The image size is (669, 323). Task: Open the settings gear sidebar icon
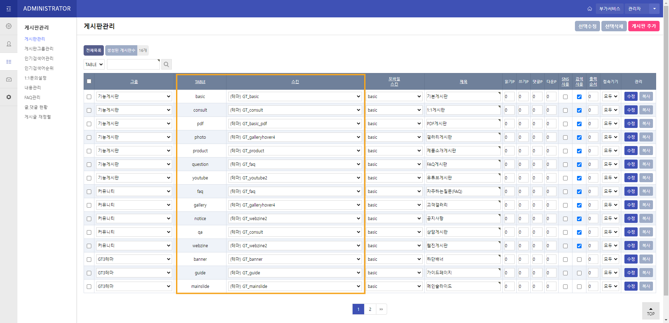click(9, 26)
